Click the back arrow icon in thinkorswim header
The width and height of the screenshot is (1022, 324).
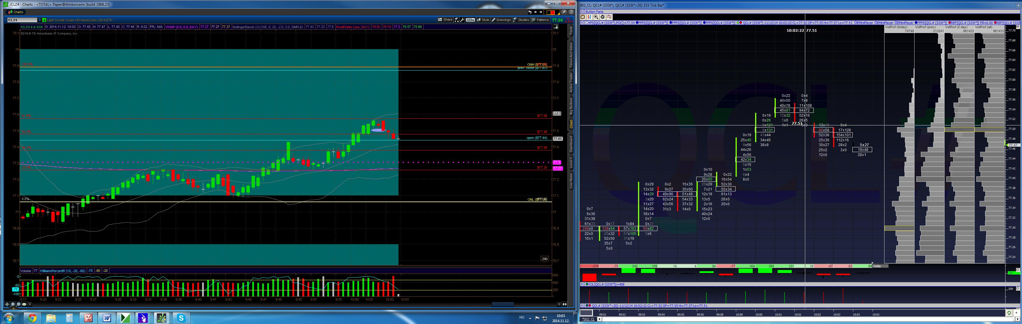coord(535,12)
